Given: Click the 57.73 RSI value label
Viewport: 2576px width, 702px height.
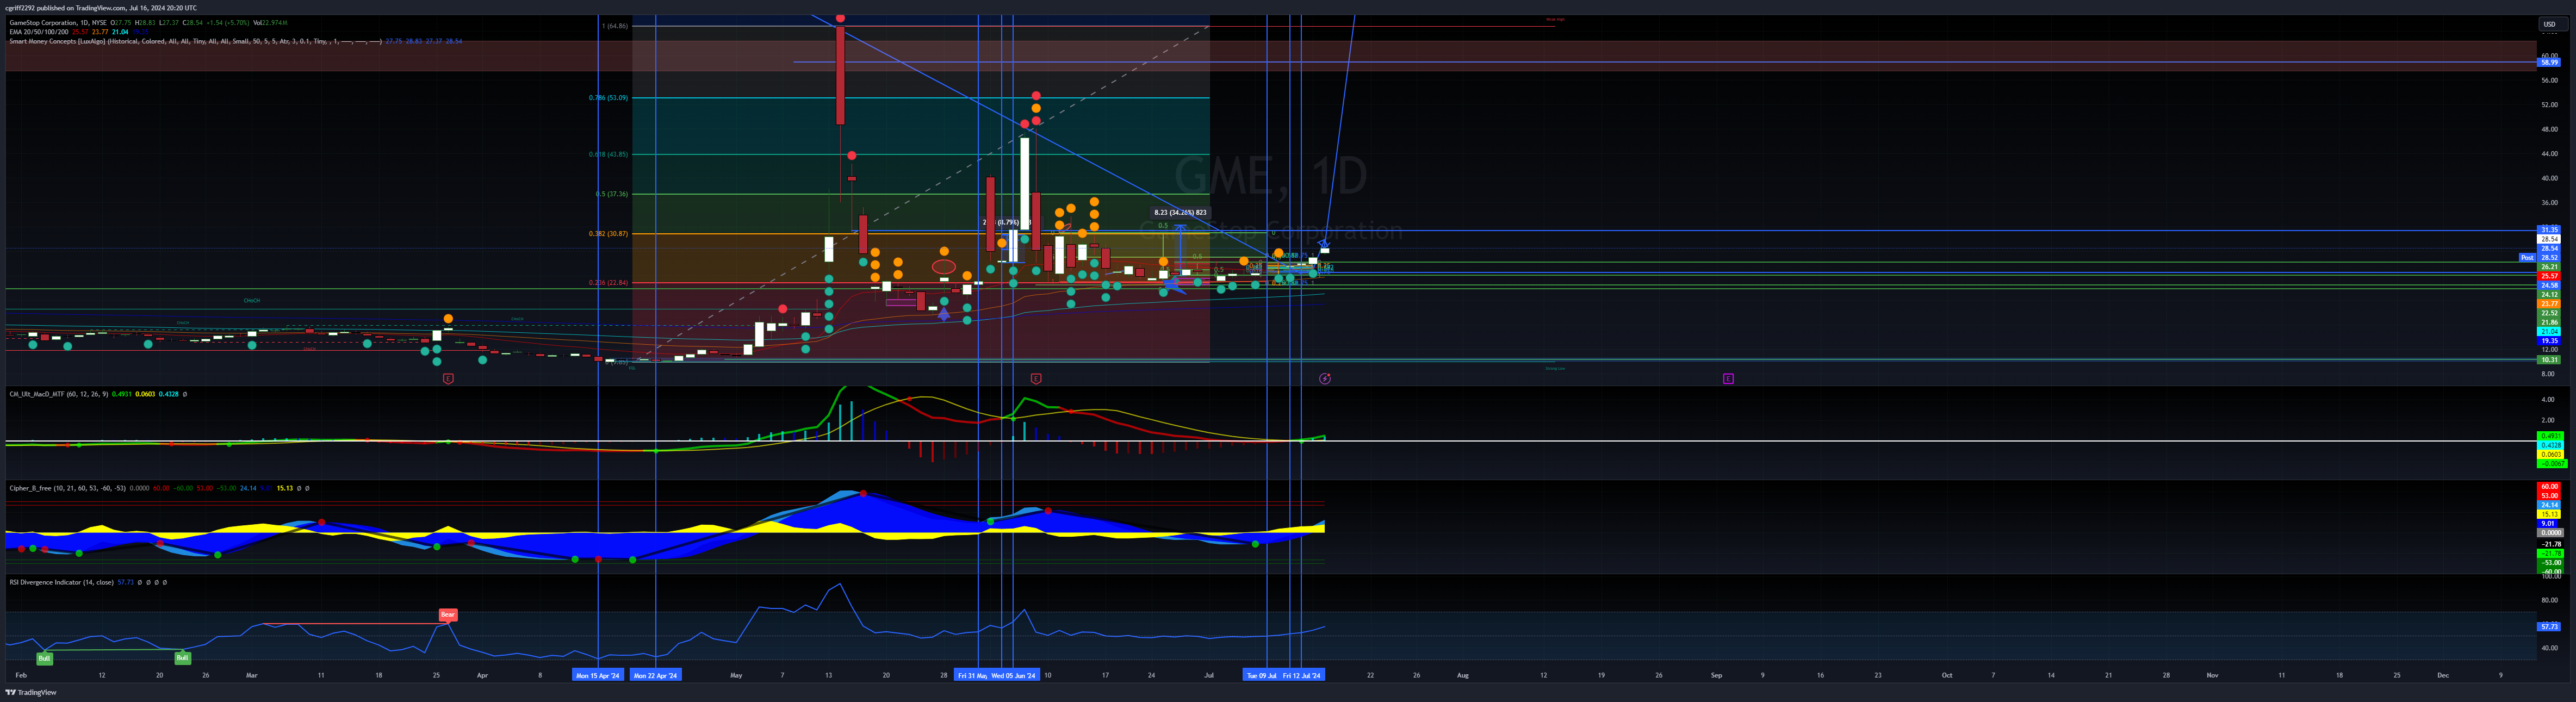Looking at the screenshot, I should (2549, 627).
